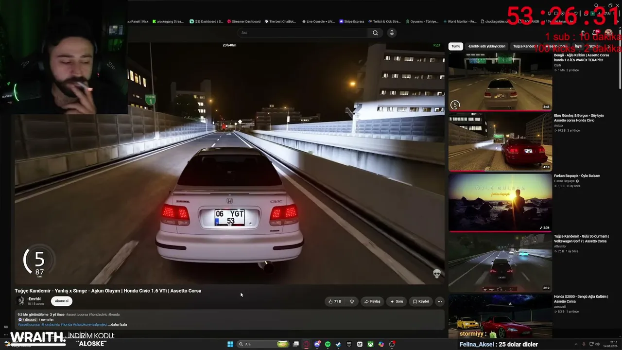Screen dimensions: 622x350
Task: Share the video via Paylaş button
Action: (372, 301)
